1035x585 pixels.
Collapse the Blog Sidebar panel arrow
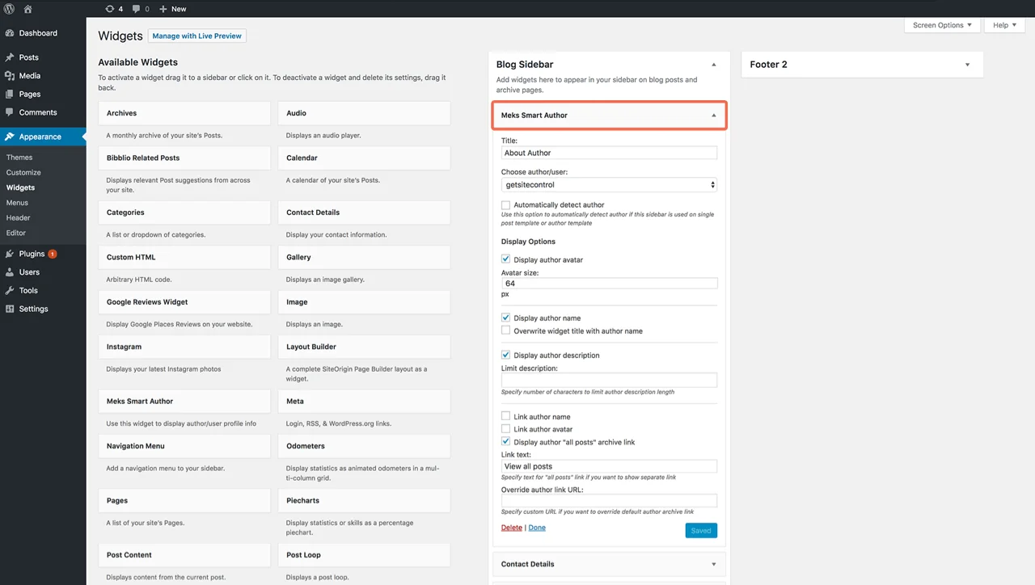pyautogui.click(x=714, y=65)
